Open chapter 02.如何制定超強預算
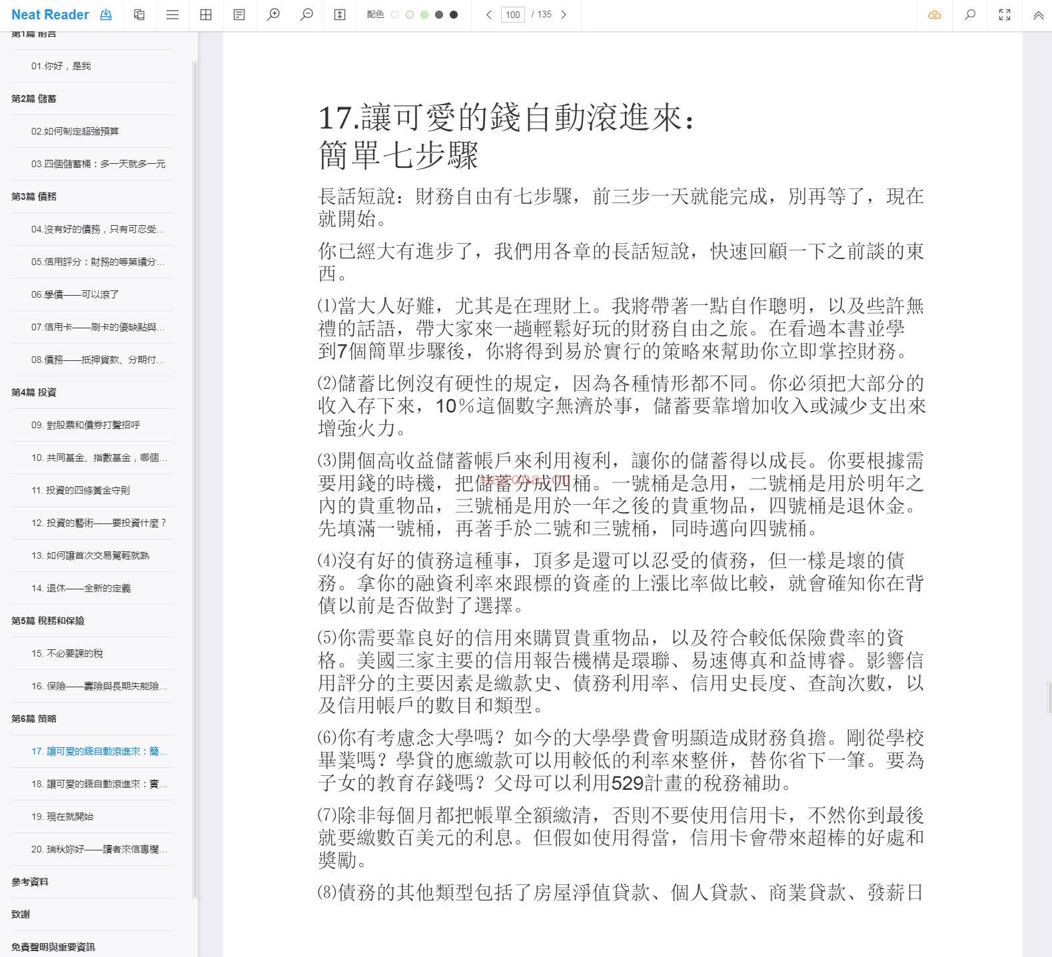 [92, 131]
